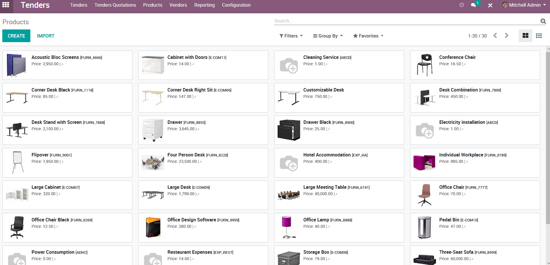Viewport: 550px width, 265px height.
Task: Go to the previous page arrow
Action: point(495,36)
